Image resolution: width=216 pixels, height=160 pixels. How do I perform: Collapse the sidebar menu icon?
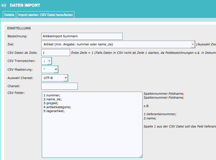tap(4, 5)
